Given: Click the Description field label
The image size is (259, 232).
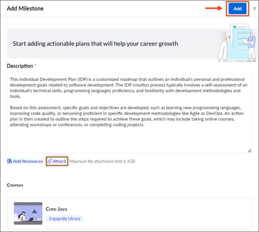Looking at the screenshot, I should [20, 66].
